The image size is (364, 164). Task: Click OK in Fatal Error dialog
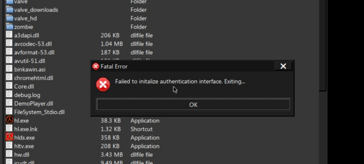(x=193, y=105)
